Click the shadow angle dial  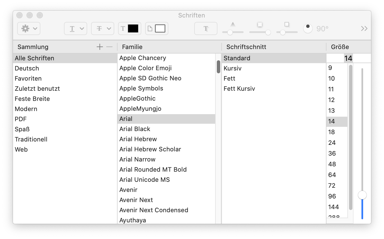point(308,28)
